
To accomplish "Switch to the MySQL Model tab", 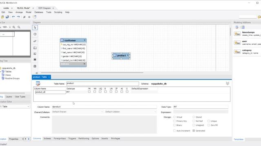I will (x=24, y=8).
